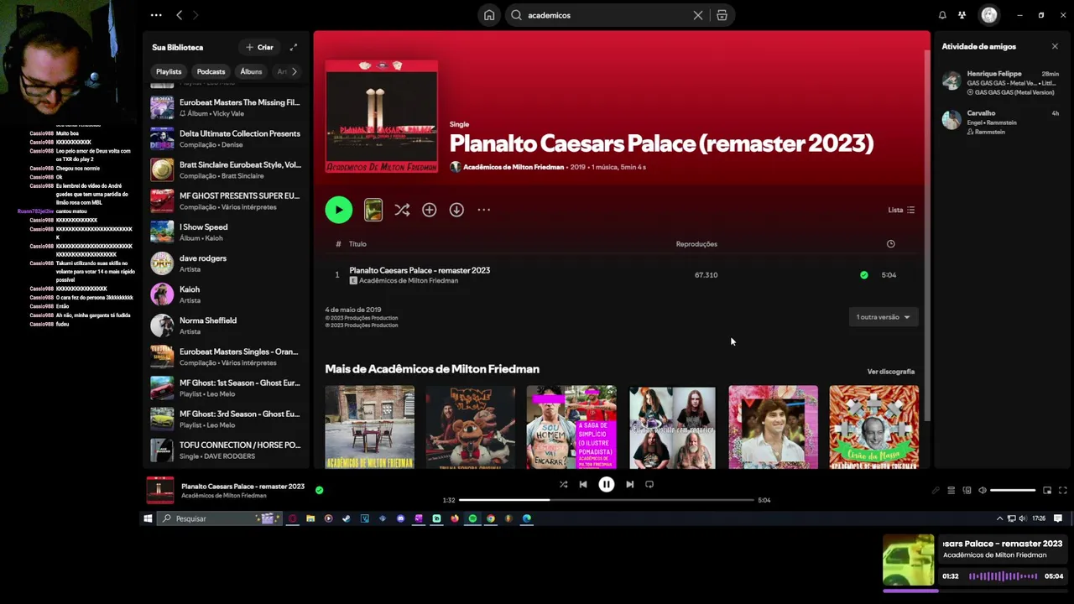The width and height of the screenshot is (1074, 604).
Task: Open the Lista view options dropdown
Action: [901, 210]
